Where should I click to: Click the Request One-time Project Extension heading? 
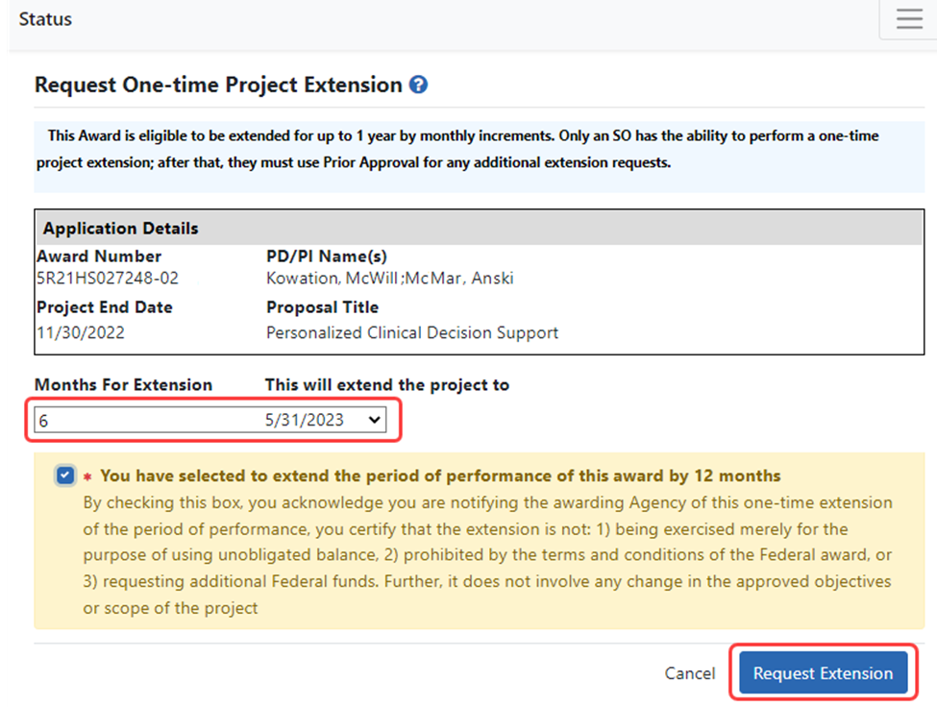tap(218, 85)
